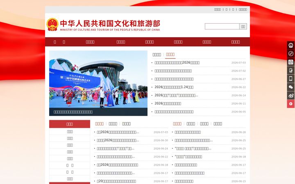Open the headline dated 2026-06-30

[118, 140]
